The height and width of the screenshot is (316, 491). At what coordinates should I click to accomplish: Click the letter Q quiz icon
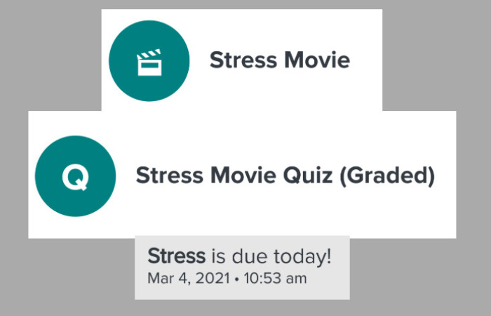tap(75, 176)
